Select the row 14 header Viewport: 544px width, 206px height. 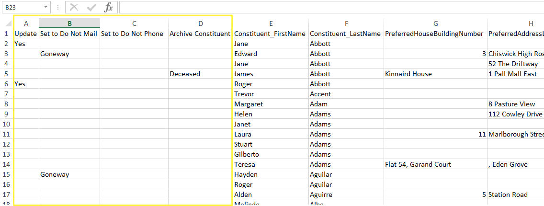[x=7, y=164]
